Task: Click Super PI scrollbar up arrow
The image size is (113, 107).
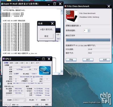Action: pos(62,10)
